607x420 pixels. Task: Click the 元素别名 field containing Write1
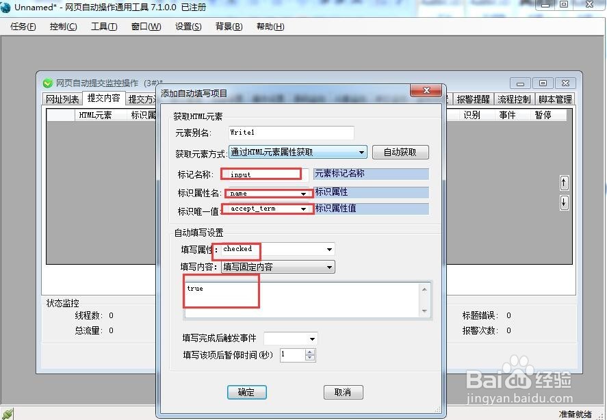[x=291, y=132]
